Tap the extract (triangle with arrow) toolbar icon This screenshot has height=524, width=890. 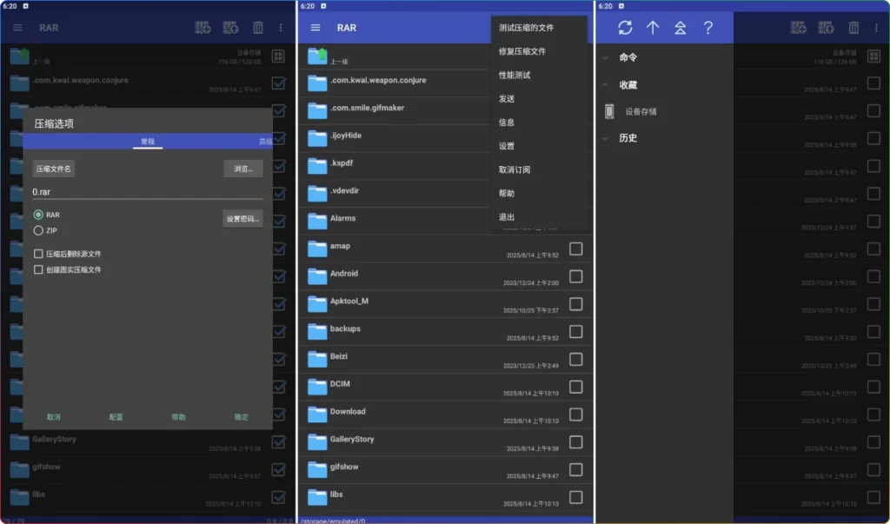point(681,28)
